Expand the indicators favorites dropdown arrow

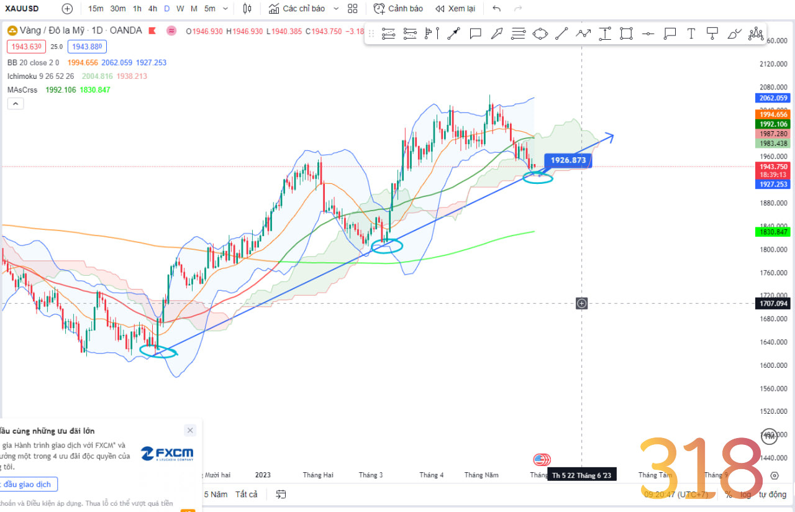click(336, 9)
